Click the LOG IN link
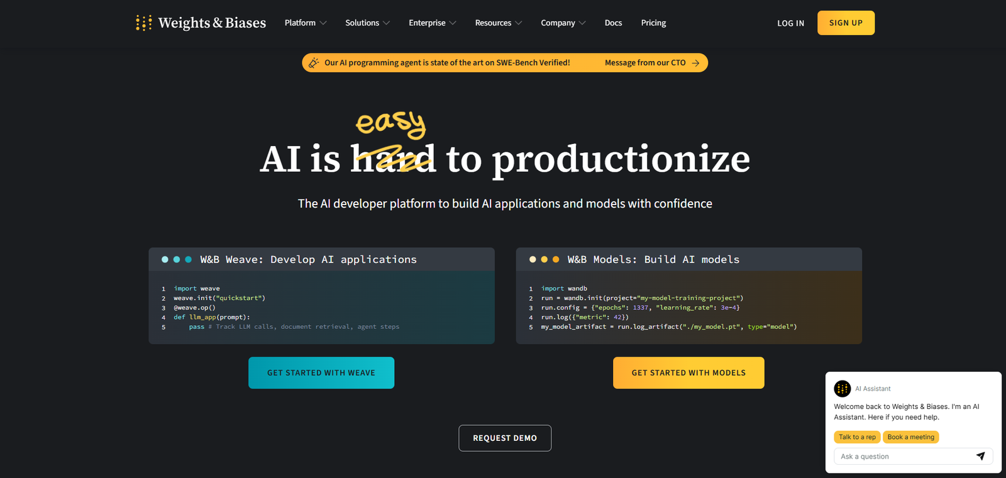Screen dimensions: 1006x478 pos(790,23)
